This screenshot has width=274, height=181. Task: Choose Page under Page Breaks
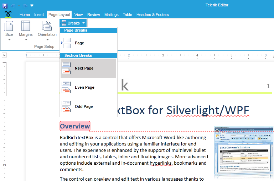(79, 43)
